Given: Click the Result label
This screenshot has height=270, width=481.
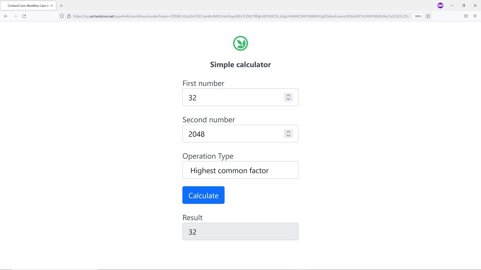Looking at the screenshot, I should tap(192, 217).
